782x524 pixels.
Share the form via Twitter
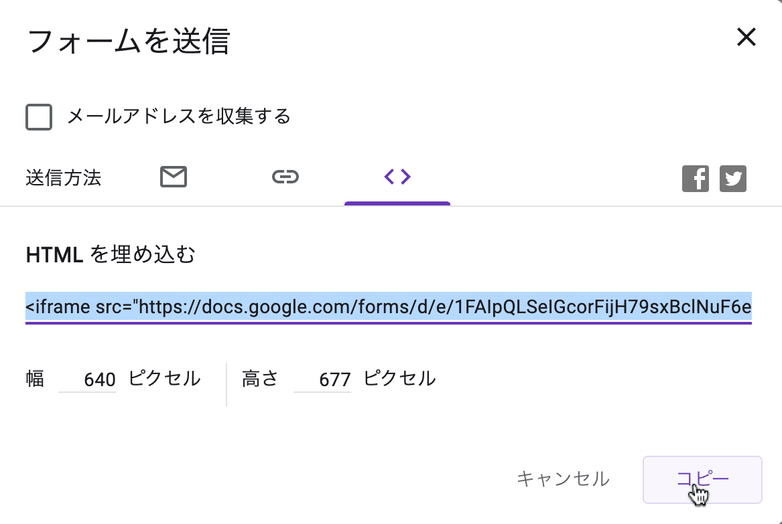point(733,179)
